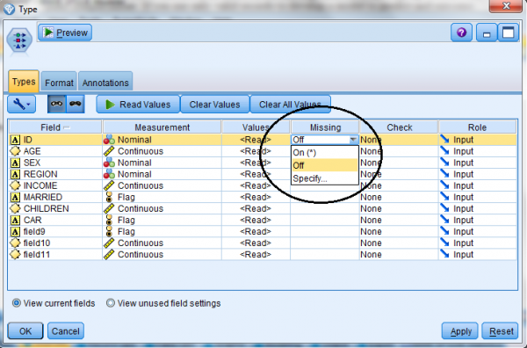Click the string icon beside field9
Image resolution: width=527 pixels, height=348 pixels.
click(x=15, y=232)
